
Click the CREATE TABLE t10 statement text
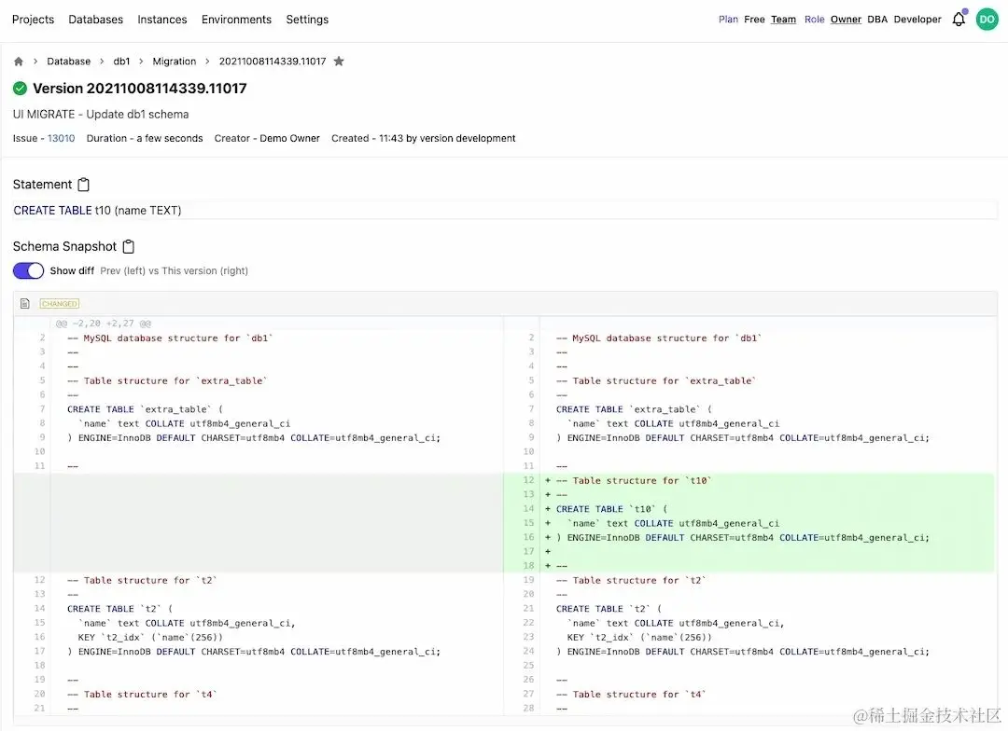click(x=97, y=211)
